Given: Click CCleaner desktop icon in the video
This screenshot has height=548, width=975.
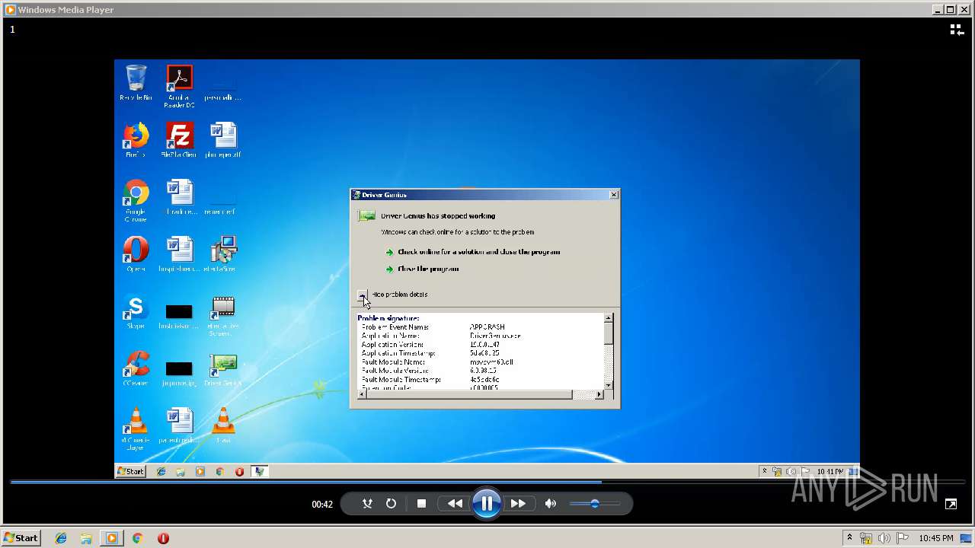Looking at the screenshot, I should [x=136, y=368].
